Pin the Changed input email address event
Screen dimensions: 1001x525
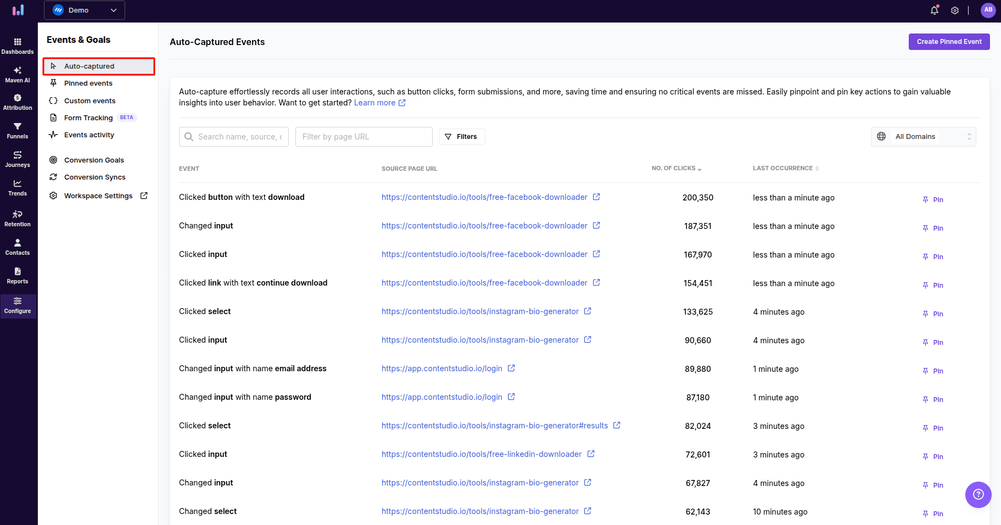pos(932,371)
